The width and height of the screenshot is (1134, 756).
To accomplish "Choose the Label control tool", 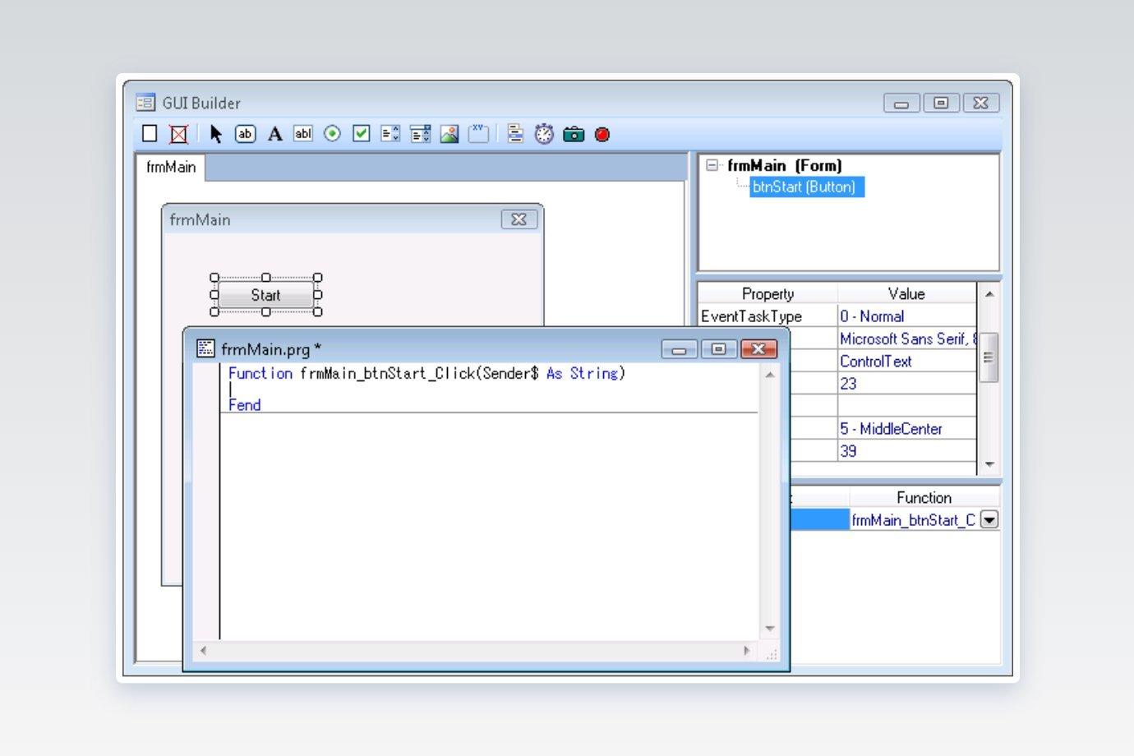I will pyautogui.click(x=274, y=134).
